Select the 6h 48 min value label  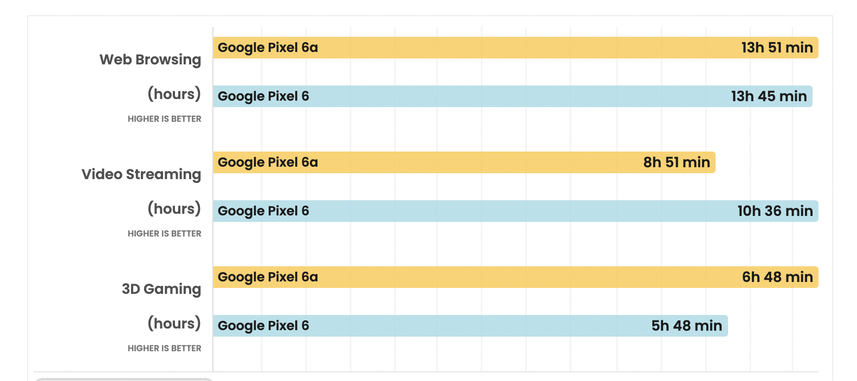pyautogui.click(x=777, y=277)
